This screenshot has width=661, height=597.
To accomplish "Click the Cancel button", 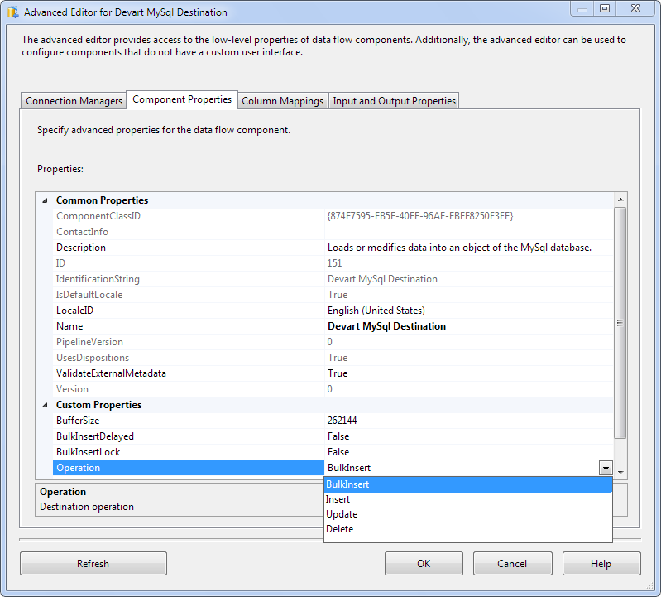I will coord(512,564).
